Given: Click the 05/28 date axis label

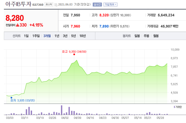Looking at the screenshot, I should click(x=160, y=118).
